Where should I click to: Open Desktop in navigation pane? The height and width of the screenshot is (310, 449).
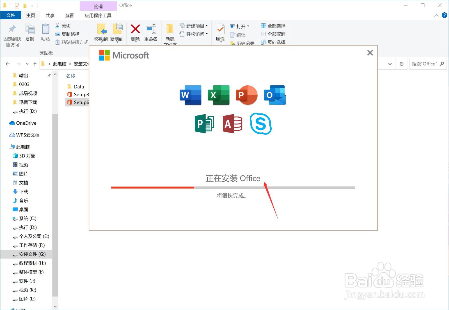pyautogui.click(x=20, y=210)
